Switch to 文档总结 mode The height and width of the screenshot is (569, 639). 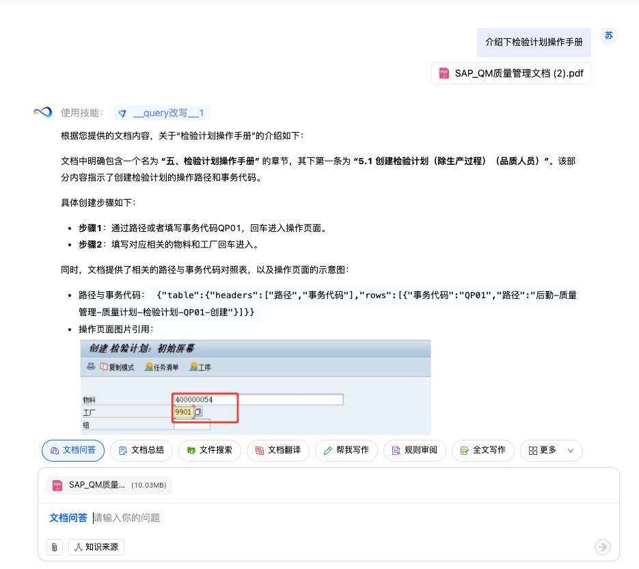[141, 450]
